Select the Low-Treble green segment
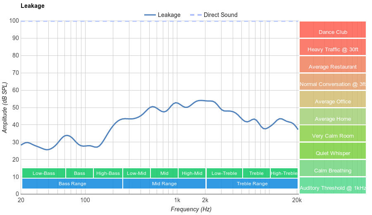372x215 pixels. point(224,173)
